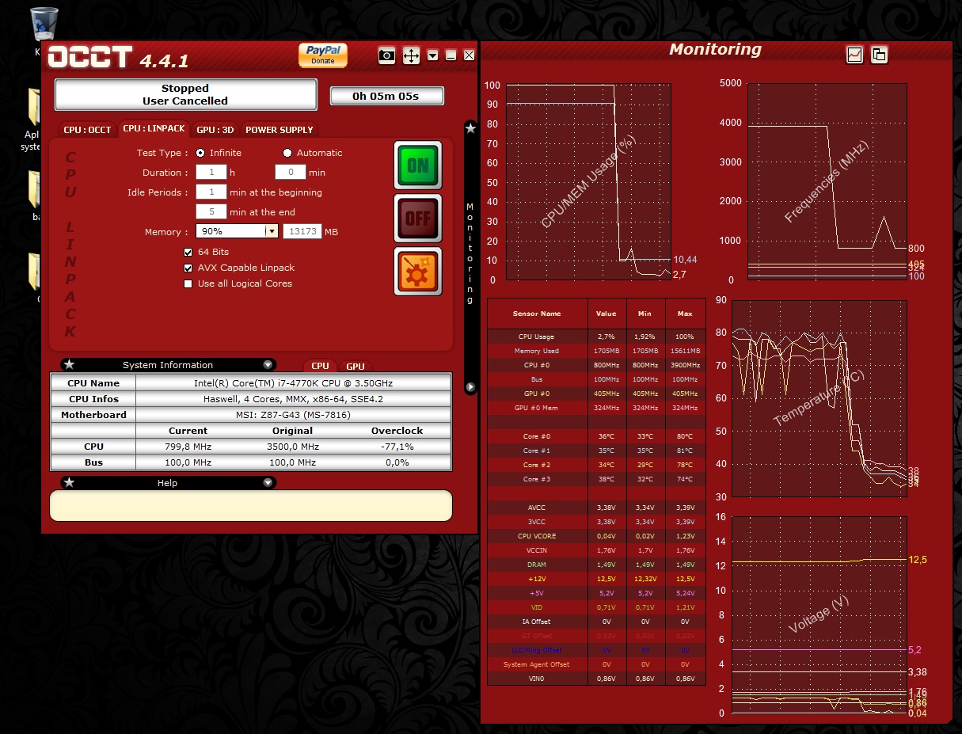Open settings with the orange gear icon
This screenshot has height=734, width=962.
(x=418, y=271)
